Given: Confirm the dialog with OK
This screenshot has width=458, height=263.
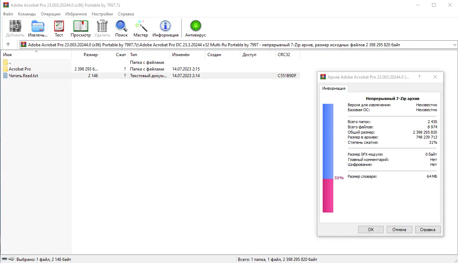Looking at the screenshot, I should pos(371,230).
